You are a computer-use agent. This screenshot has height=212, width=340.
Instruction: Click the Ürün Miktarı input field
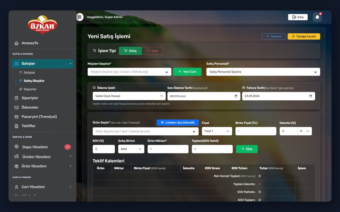(168, 149)
